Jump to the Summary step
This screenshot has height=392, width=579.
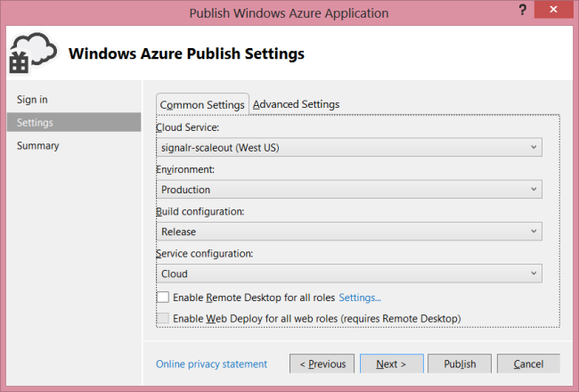(x=37, y=145)
